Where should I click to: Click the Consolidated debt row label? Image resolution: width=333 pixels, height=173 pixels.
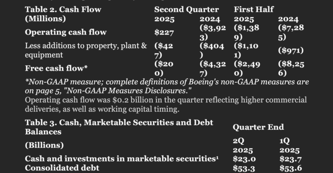pos(62,168)
